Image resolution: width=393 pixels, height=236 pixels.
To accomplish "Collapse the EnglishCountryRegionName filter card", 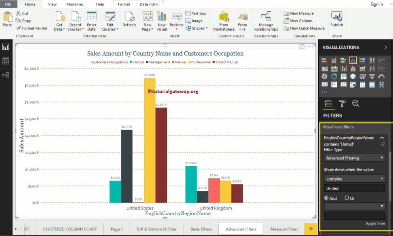I will [382, 138].
